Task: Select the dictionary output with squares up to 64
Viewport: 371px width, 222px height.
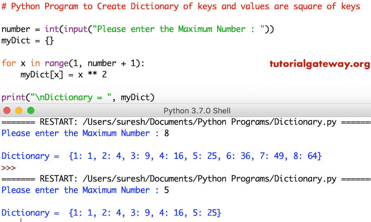Action: point(161,156)
